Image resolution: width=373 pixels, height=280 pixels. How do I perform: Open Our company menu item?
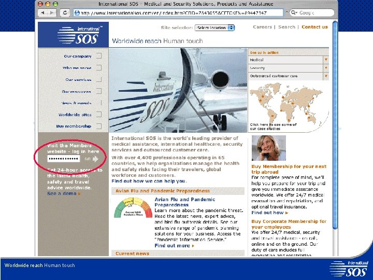click(78, 56)
